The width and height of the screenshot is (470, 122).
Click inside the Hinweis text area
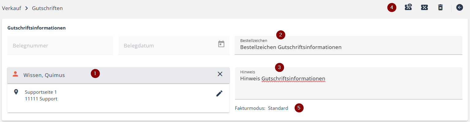pos(349,83)
